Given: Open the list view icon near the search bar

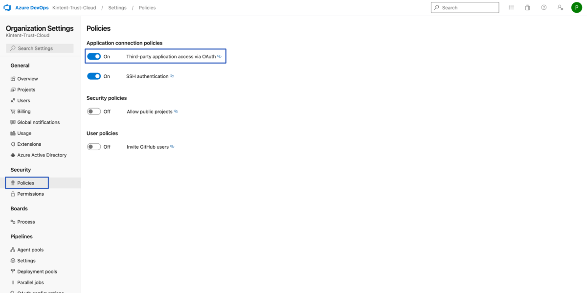Looking at the screenshot, I should pyautogui.click(x=511, y=7).
